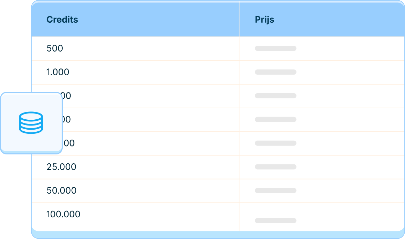Choose the 25.000 credits row
Viewport: 405px width, 239px height.
61,167
